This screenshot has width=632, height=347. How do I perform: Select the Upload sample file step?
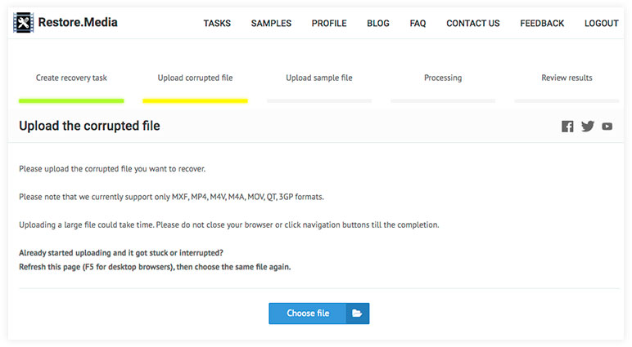click(319, 78)
